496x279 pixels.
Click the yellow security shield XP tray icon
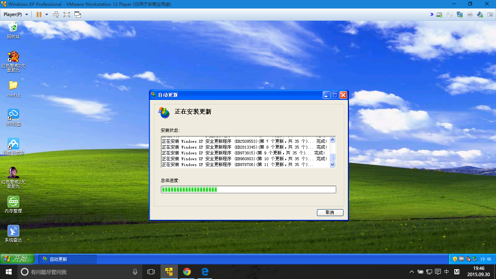(455, 259)
